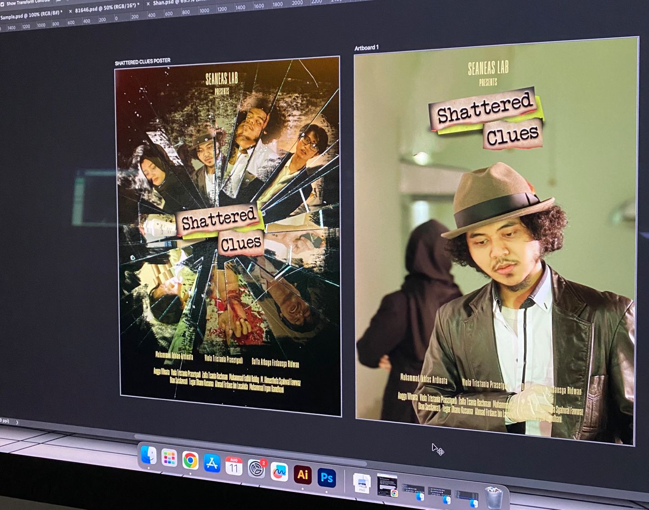The image size is (649, 510).
Task: Select the SHATTERED CLUES POSTER artboard label
Action: pos(142,62)
